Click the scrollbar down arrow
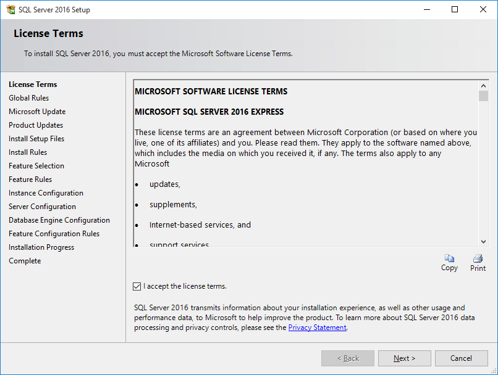Viewport: 498px width, 375px height. pos(483,241)
